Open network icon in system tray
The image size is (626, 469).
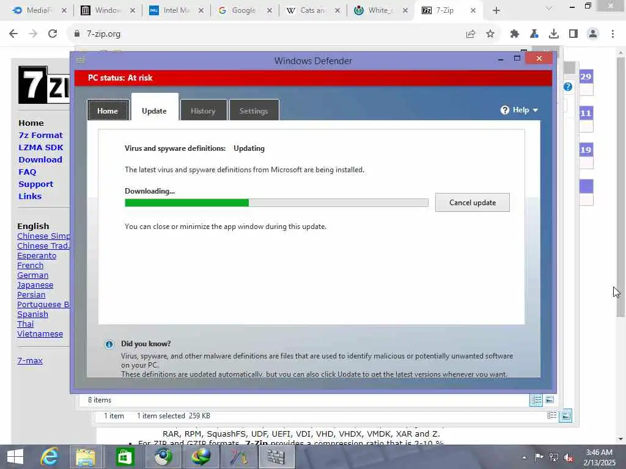[x=553, y=457]
